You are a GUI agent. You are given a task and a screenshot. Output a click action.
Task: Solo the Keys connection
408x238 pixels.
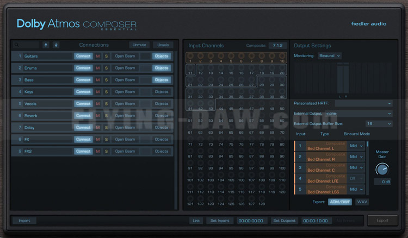point(106,92)
